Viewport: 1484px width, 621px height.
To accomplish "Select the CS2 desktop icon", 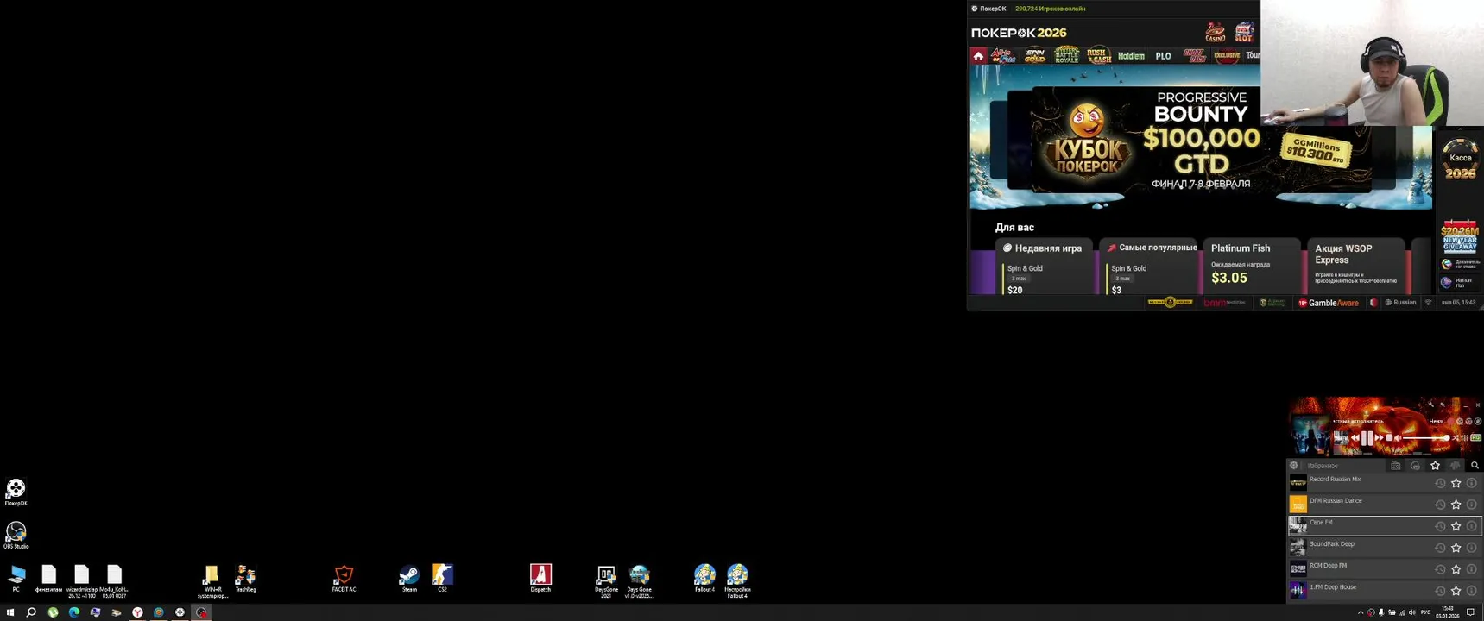I will pos(442,579).
